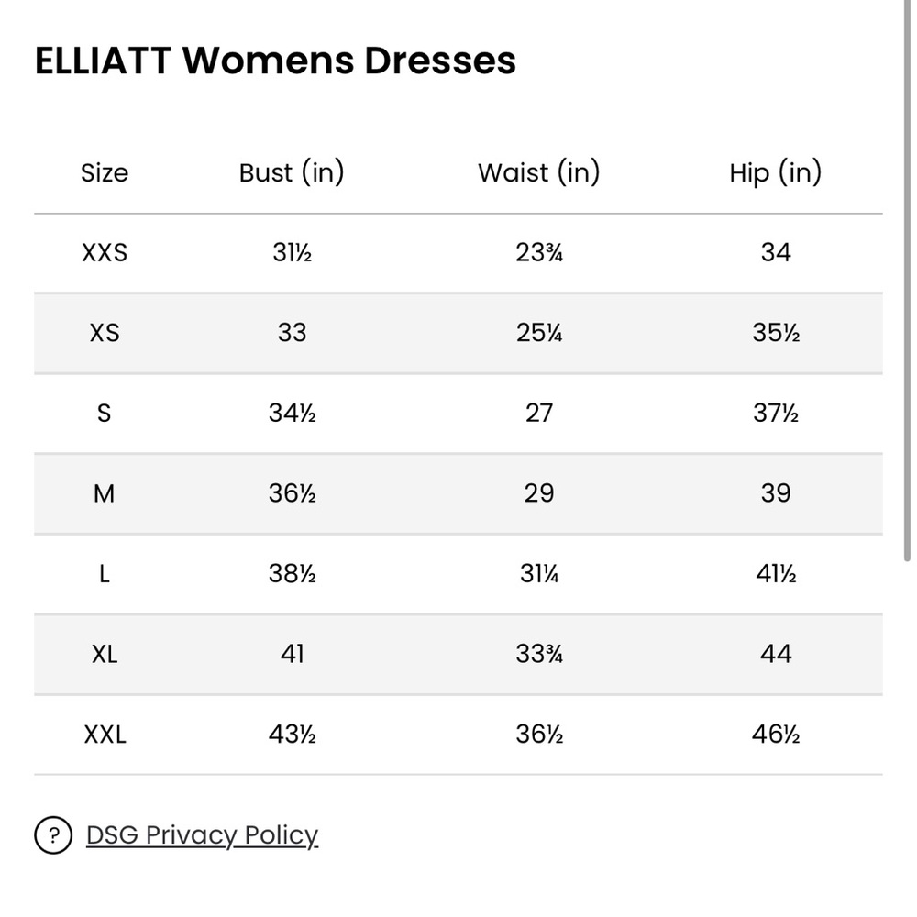This screenshot has width=917, height=917.
Task: Click the ELLIATT Womens Dresses heading
Action: click(275, 60)
